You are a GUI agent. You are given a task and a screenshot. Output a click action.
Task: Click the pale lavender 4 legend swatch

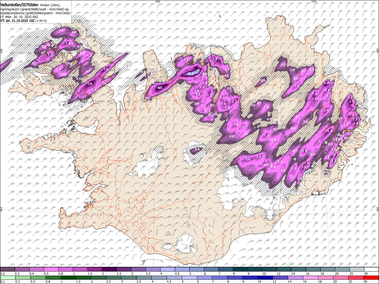[167, 270]
